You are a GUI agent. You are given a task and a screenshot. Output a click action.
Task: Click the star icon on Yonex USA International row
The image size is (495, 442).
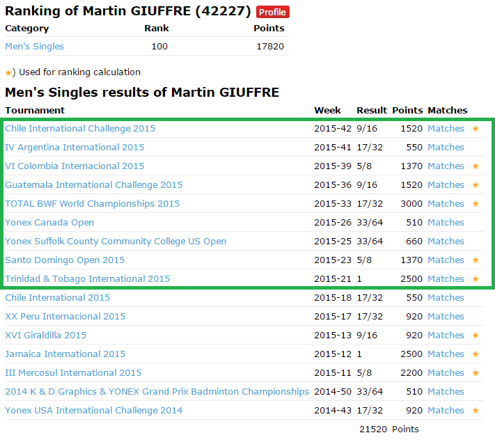[x=476, y=410]
